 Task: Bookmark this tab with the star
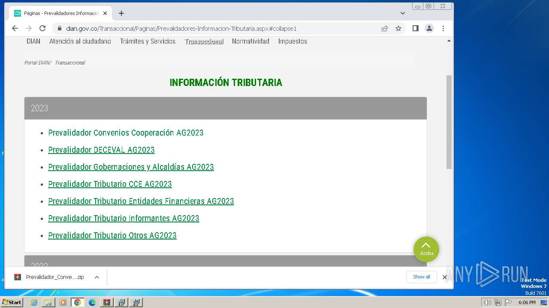point(398,28)
